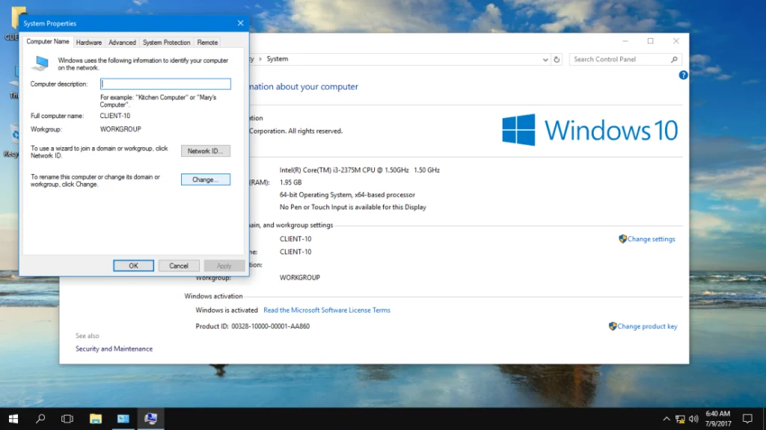Viewport: 766px width, 430px height.
Task: Click the Windows 10 logo
Action: pos(589,130)
